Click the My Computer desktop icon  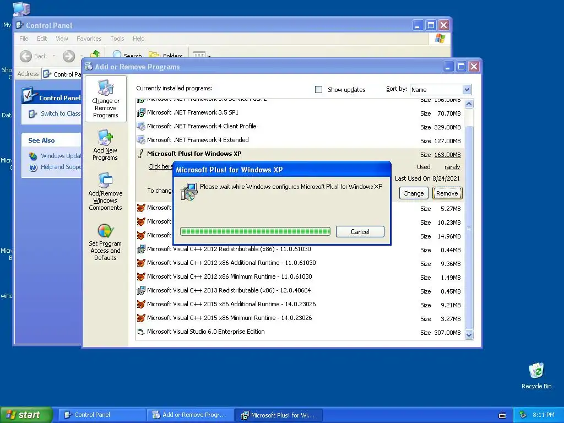pyautogui.click(x=20, y=9)
